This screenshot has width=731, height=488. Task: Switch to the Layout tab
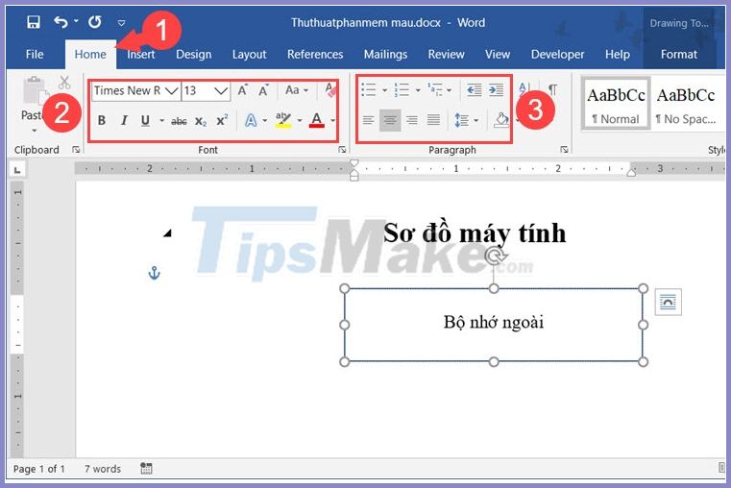click(249, 55)
